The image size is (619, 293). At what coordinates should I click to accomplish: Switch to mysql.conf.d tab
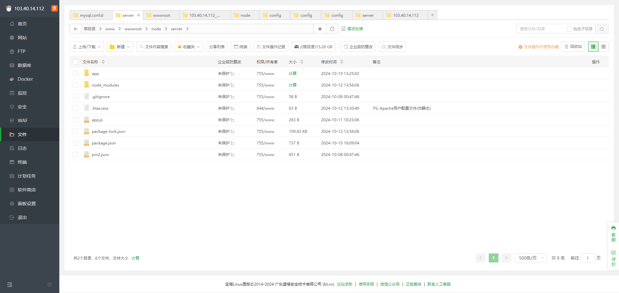click(91, 15)
